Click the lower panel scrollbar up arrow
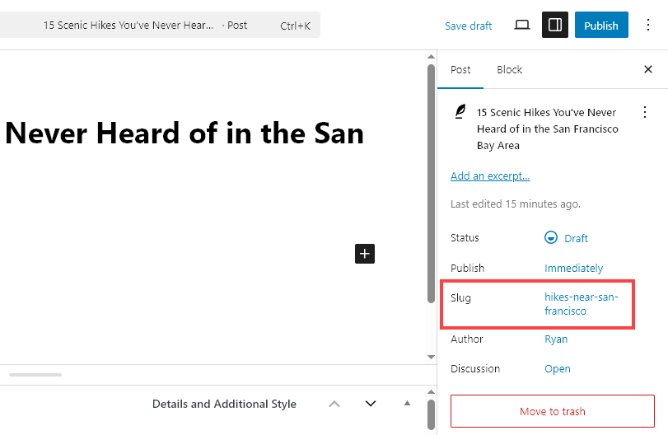Viewport: 668px width, 435px height. click(431, 392)
